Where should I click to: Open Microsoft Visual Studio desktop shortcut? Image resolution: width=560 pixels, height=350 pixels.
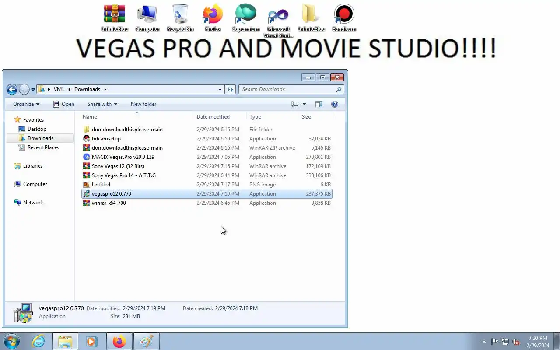click(279, 21)
